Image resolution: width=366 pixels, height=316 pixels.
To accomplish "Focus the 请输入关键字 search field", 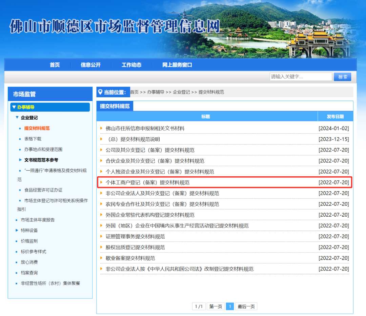I will (301, 77).
